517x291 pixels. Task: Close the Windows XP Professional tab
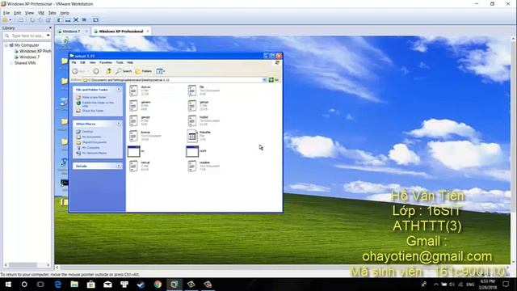(x=148, y=32)
